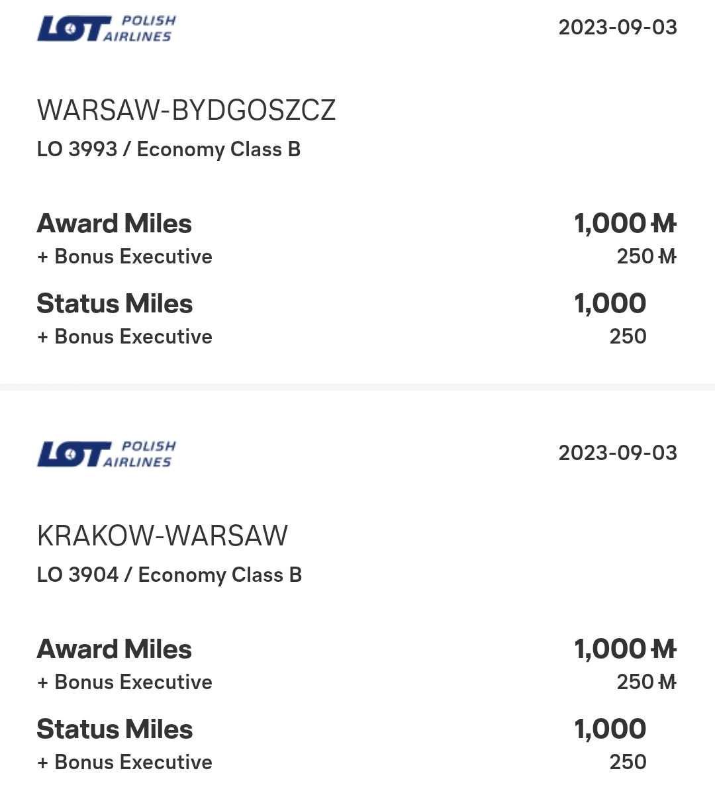
Task: Click the miles symbol beside 1,000 Award Miles for the Krakow-Warsaw flight
Action: coord(664,649)
